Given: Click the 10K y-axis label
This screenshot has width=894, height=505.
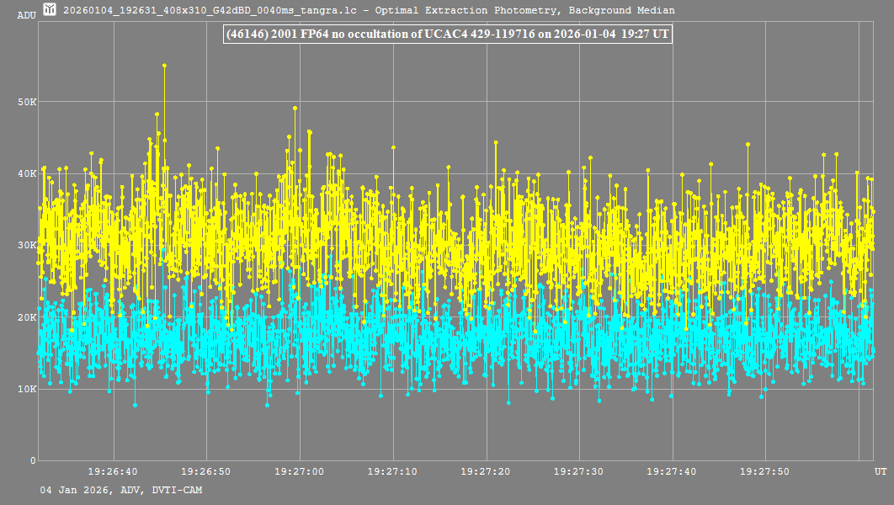Looking at the screenshot, I should point(27,389).
